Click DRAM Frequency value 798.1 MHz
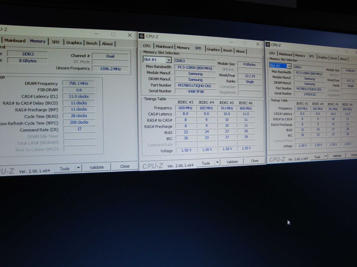 (x=78, y=83)
